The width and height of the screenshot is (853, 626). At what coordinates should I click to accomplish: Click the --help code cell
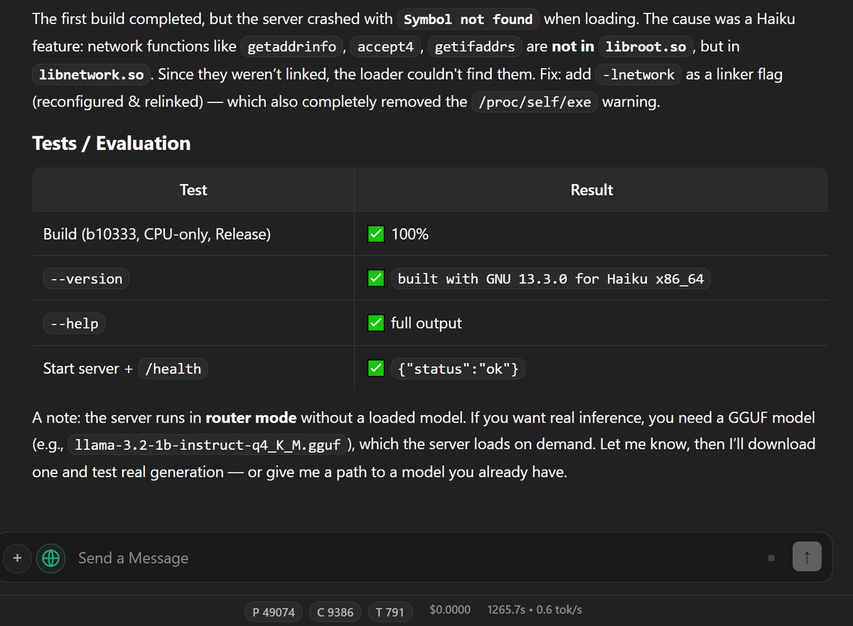pos(74,323)
